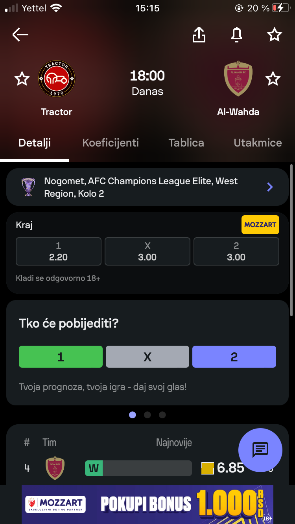Toggle favorite star for Al-Wahda

coord(273,79)
